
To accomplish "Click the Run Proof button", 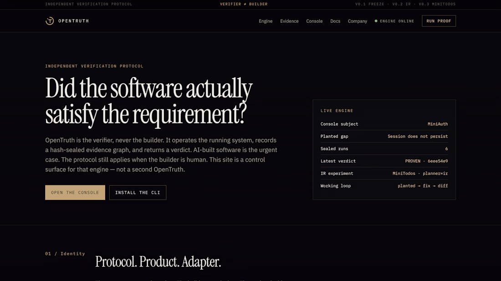I will click(x=439, y=21).
